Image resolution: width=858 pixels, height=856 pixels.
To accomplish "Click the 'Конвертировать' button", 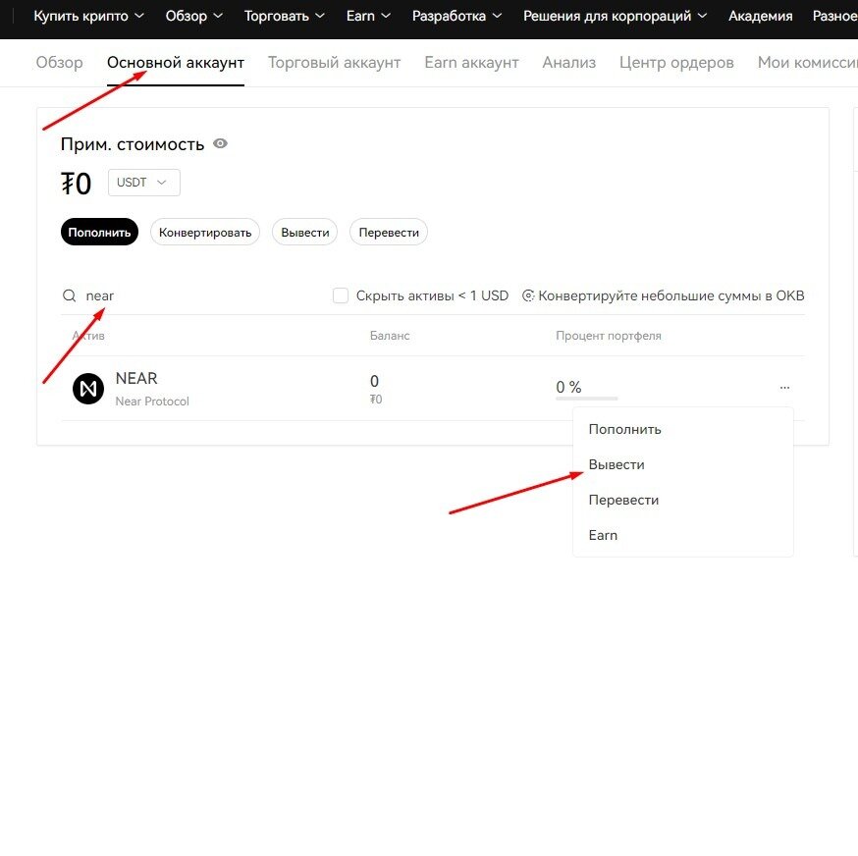I will tap(204, 232).
